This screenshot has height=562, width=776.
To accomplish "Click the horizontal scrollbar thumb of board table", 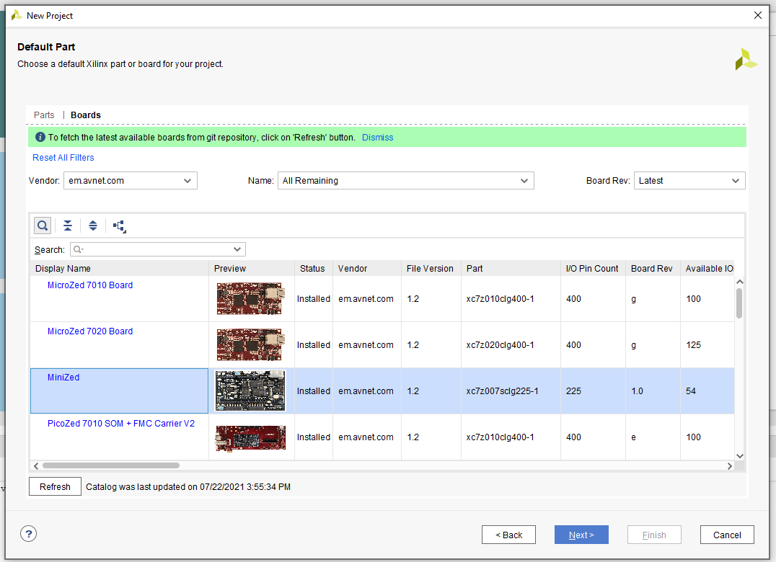I will coord(111,465).
